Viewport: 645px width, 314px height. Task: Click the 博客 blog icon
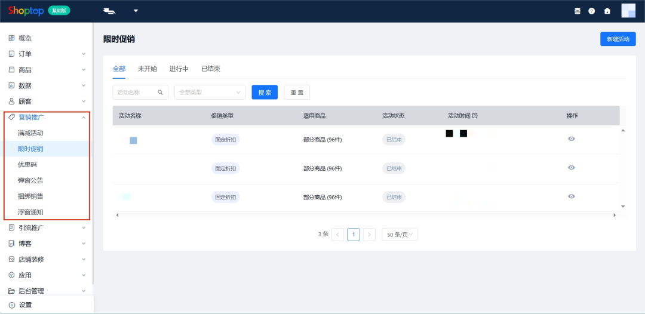point(11,244)
